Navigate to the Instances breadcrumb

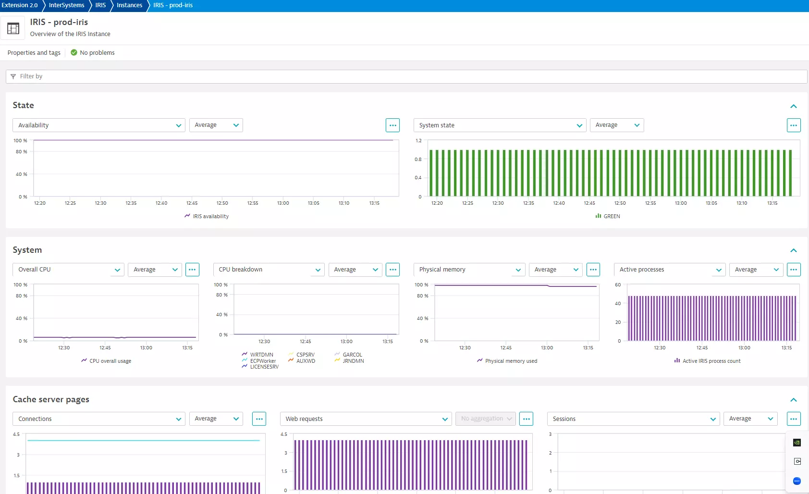click(129, 6)
